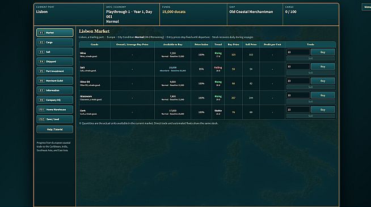Click the Sell button in the Cork row
The image size is (371, 207).
pyautogui.click(x=310, y=116)
